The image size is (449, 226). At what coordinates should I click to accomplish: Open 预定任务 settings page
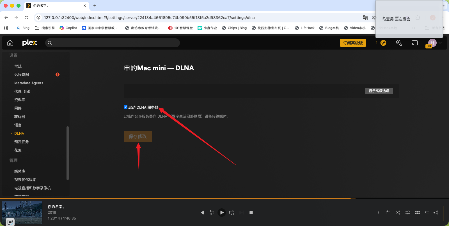pyautogui.click(x=22, y=142)
